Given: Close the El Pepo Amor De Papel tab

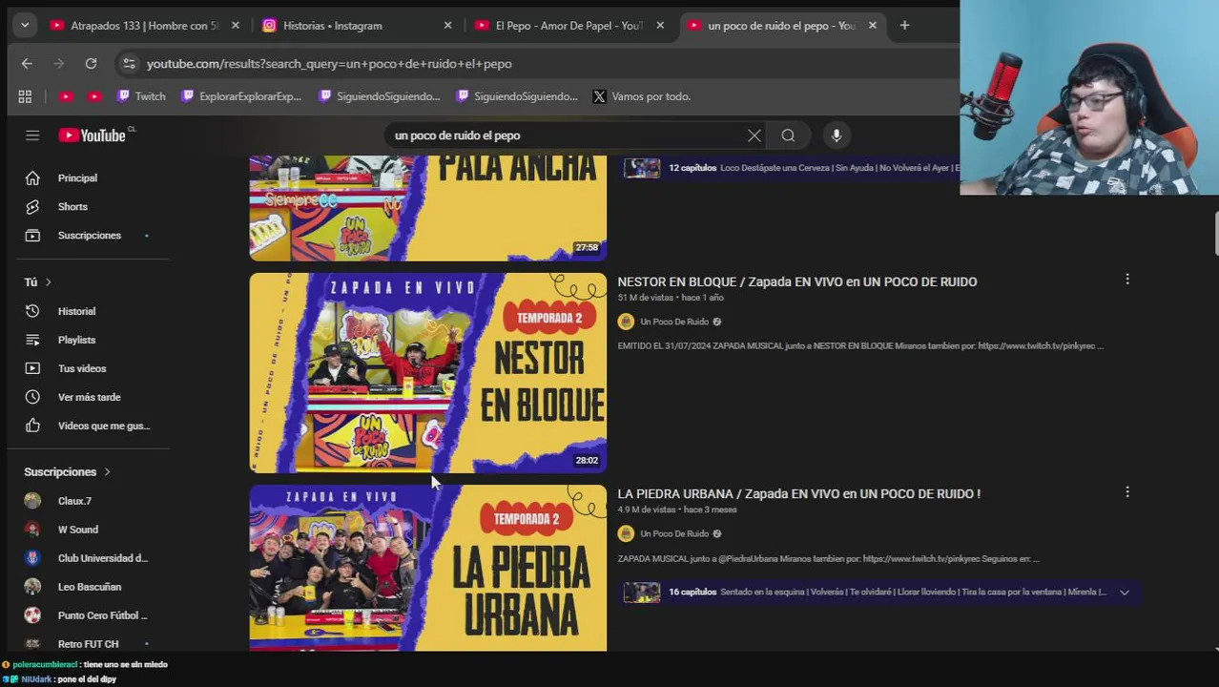Looking at the screenshot, I should (x=660, y=26).
